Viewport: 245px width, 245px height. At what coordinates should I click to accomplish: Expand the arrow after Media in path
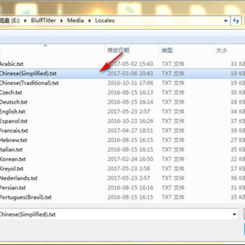point(90,20)
